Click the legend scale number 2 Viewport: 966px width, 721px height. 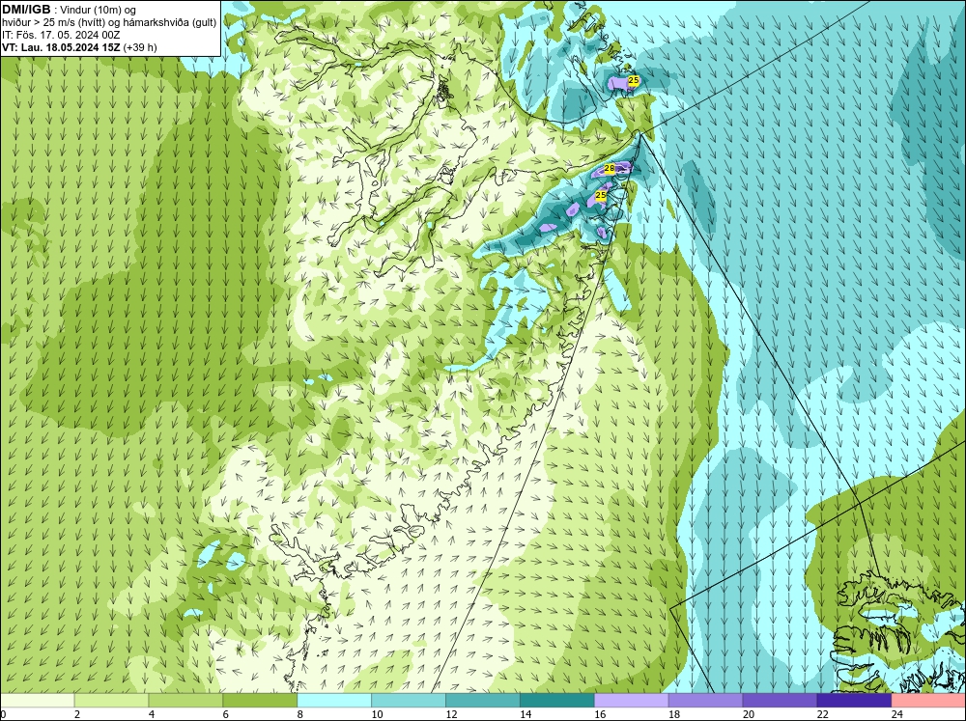click(77, 714)
